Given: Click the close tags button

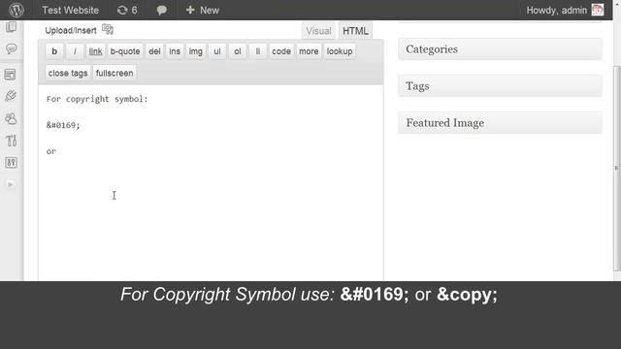Looking at the screenshot, I should point(68,74).
